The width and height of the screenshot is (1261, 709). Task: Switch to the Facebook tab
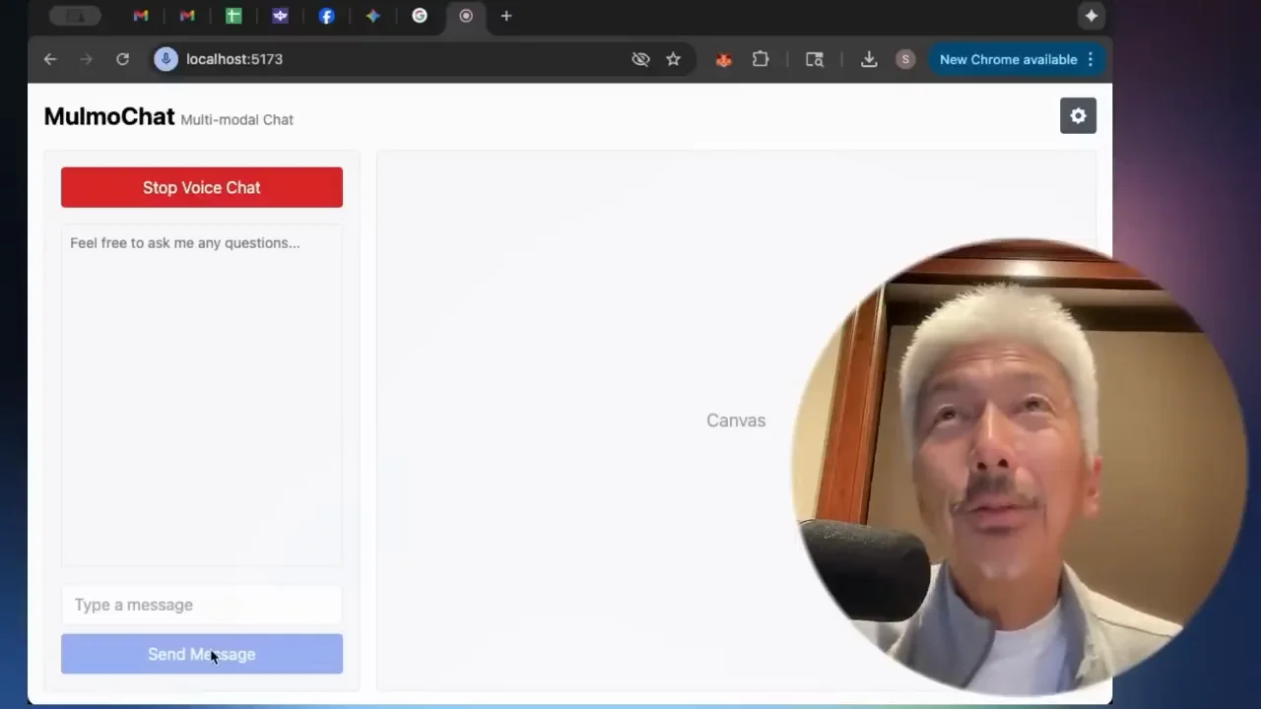point(326,16)
